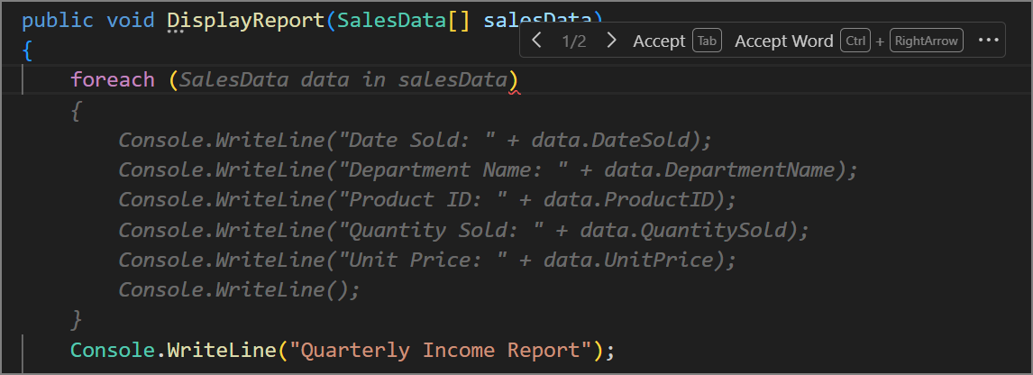Show previous suggestion with left chevron
1033x375 pixels.
coord(537,41)
